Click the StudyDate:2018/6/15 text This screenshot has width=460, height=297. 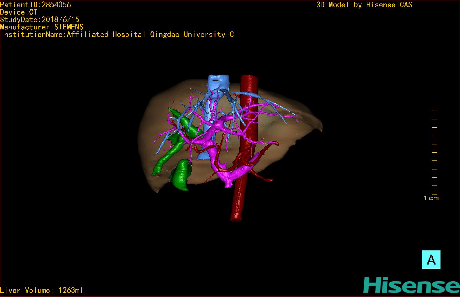pyautogui.click(x=40, y=20)
